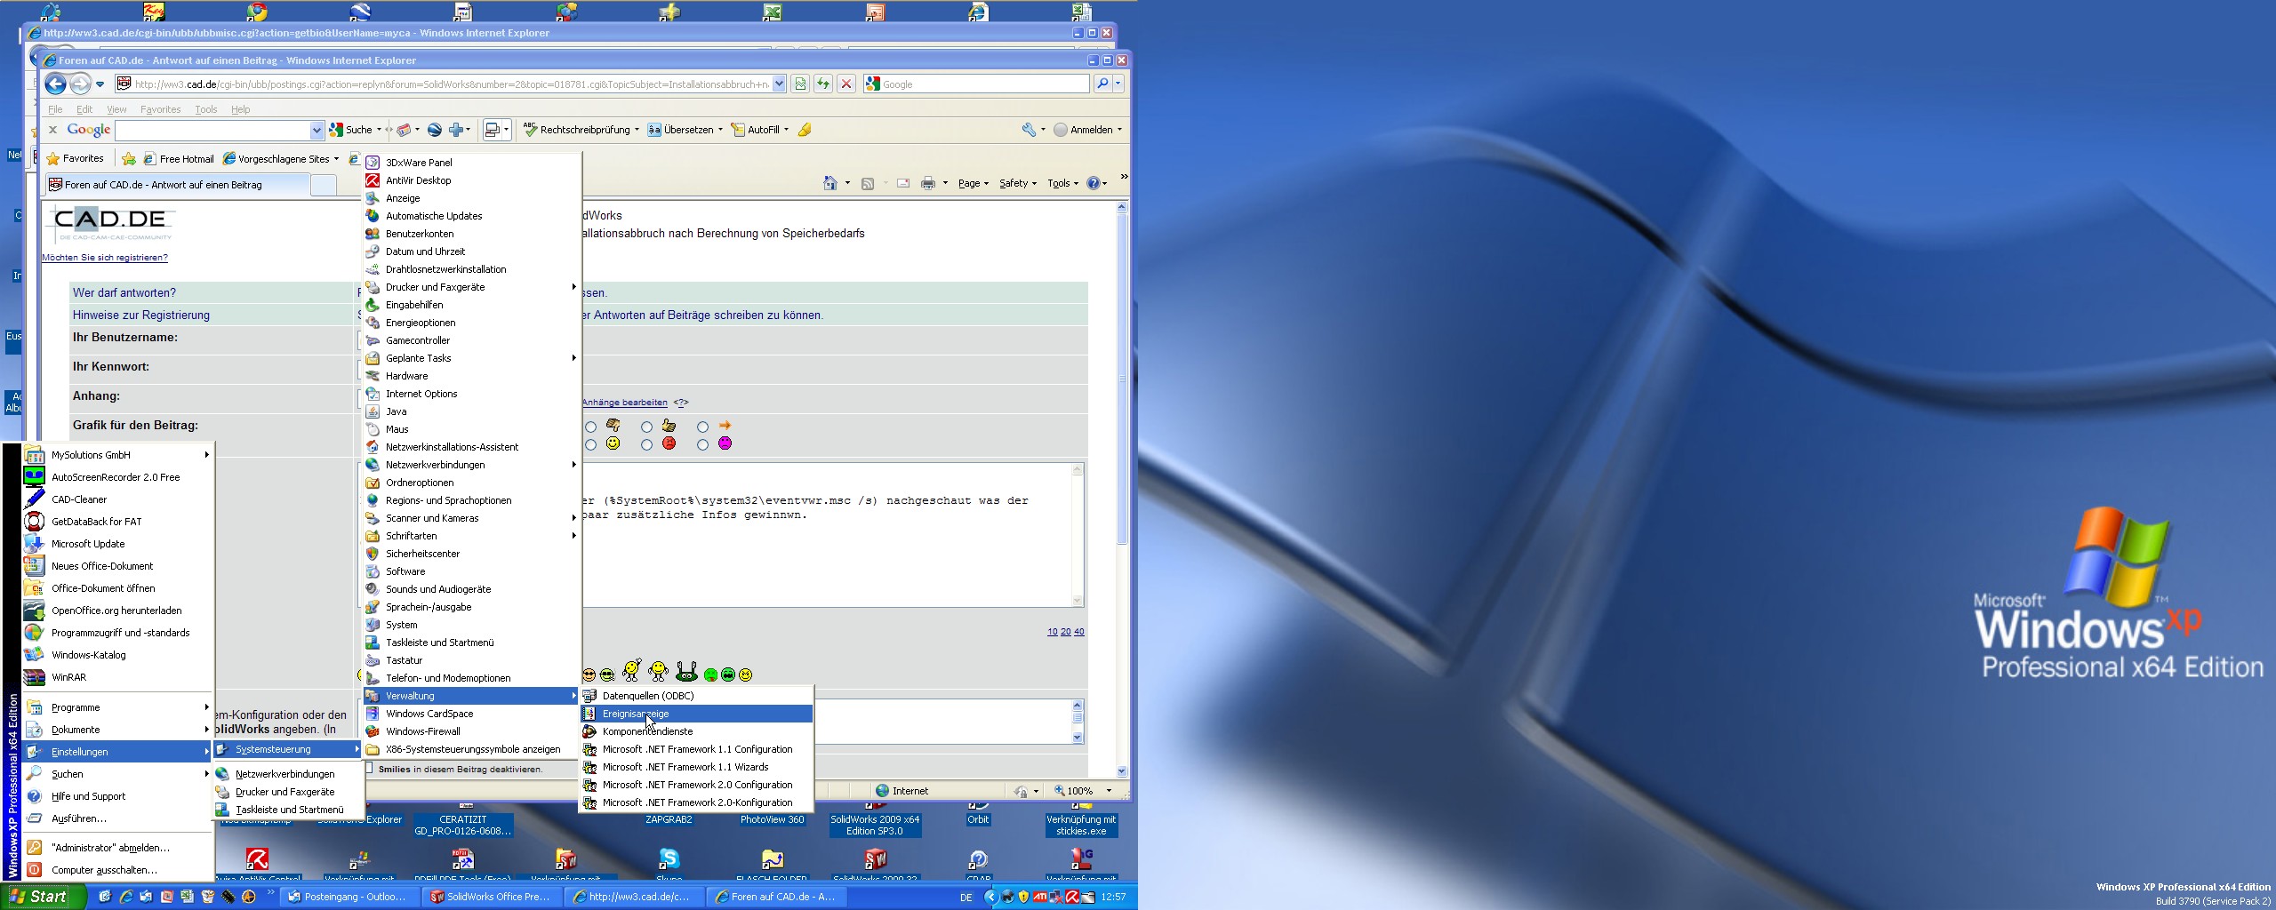Click Add to Favorites Bar star icon
The width and height of the screenshot is (2276, 910).
click(x=129, y=159)
